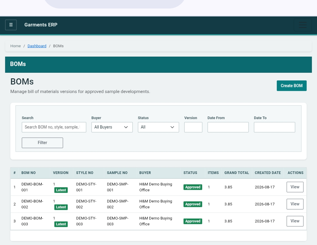Click the BUYER column header
Screen dimensions: 317x245
click(145, 173)
